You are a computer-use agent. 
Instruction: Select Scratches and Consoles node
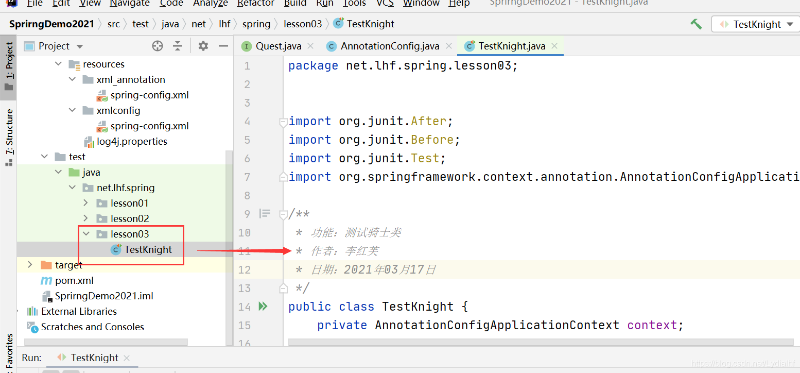coord(93,327)
